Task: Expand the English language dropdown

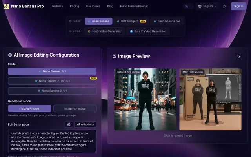Action: pyautogui.click(x=207, y=6)
